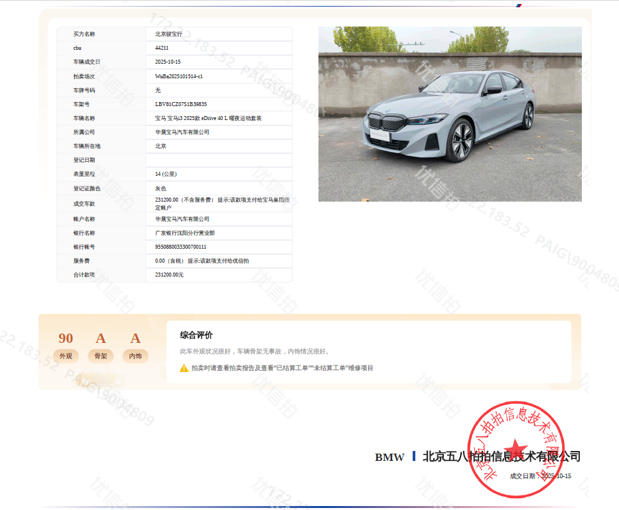Click the bank account number 9550880033300700111

coord(180,247)
